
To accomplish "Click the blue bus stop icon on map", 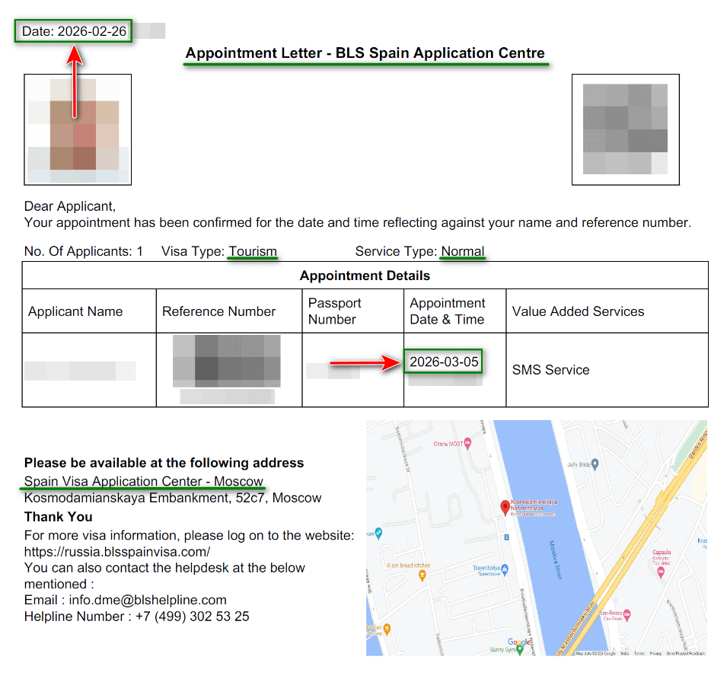I will (x=506, y=537).
